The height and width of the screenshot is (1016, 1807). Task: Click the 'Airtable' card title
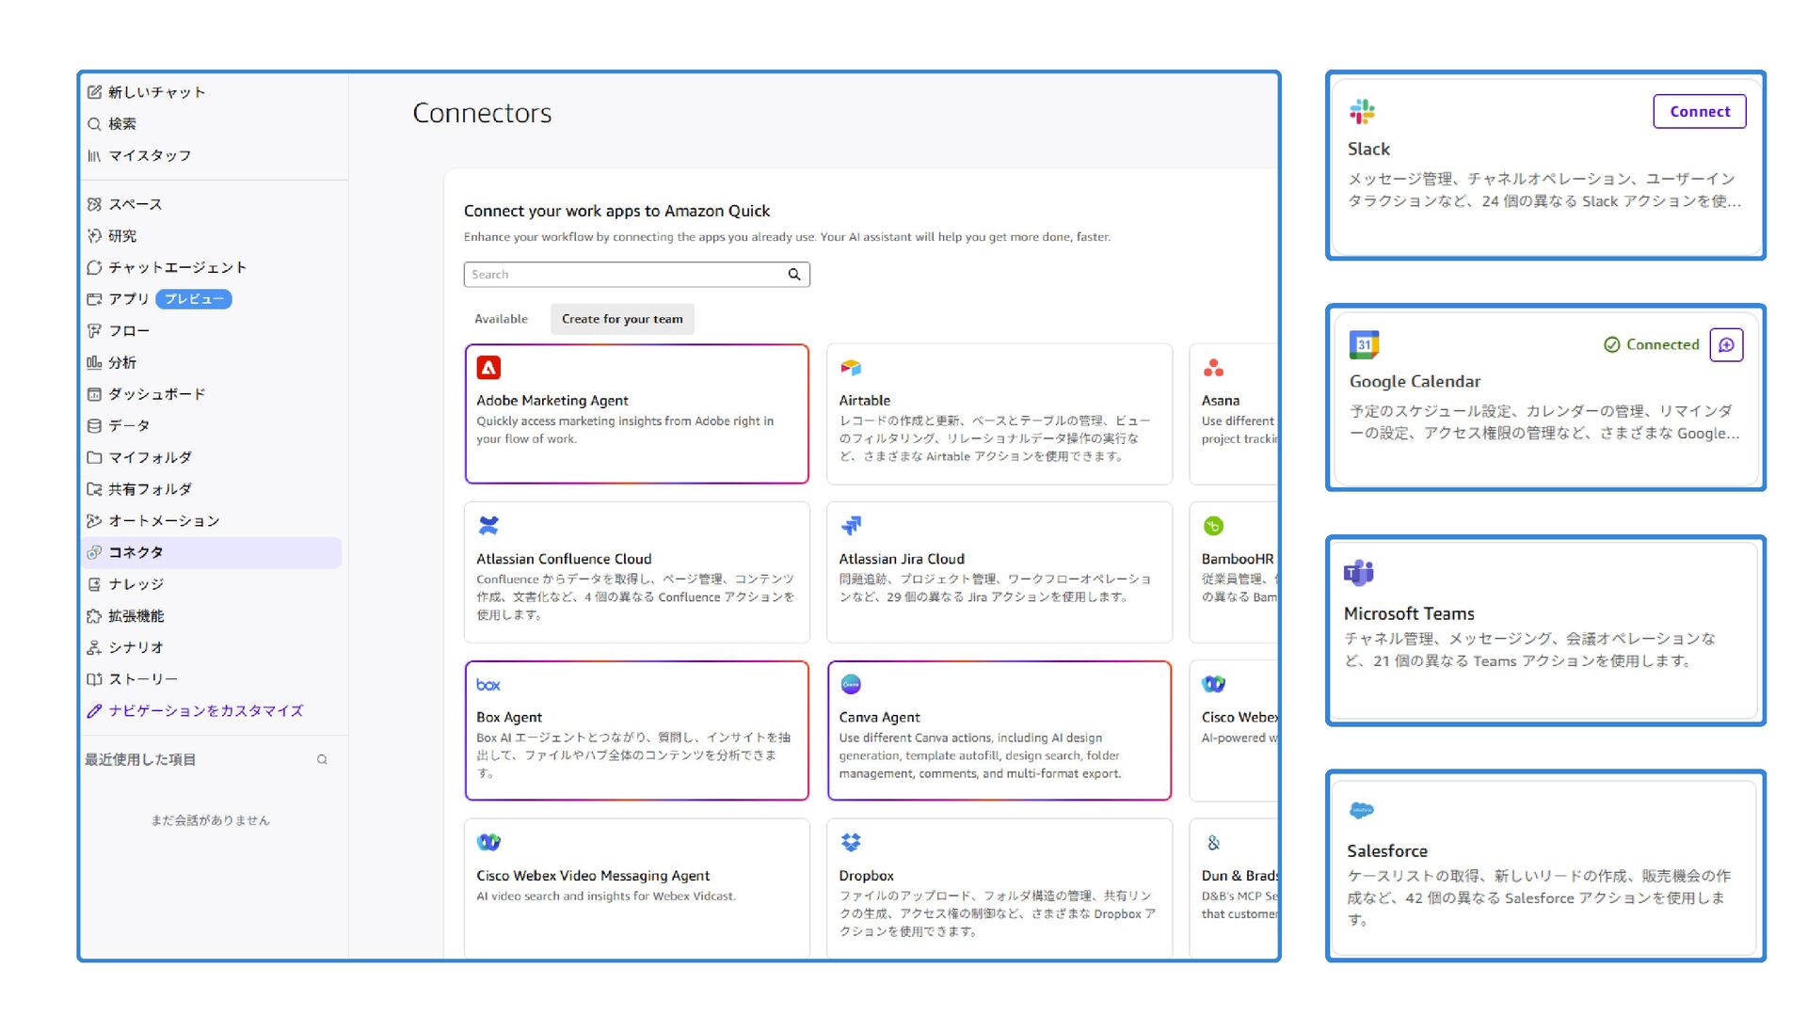coord(865,401)
